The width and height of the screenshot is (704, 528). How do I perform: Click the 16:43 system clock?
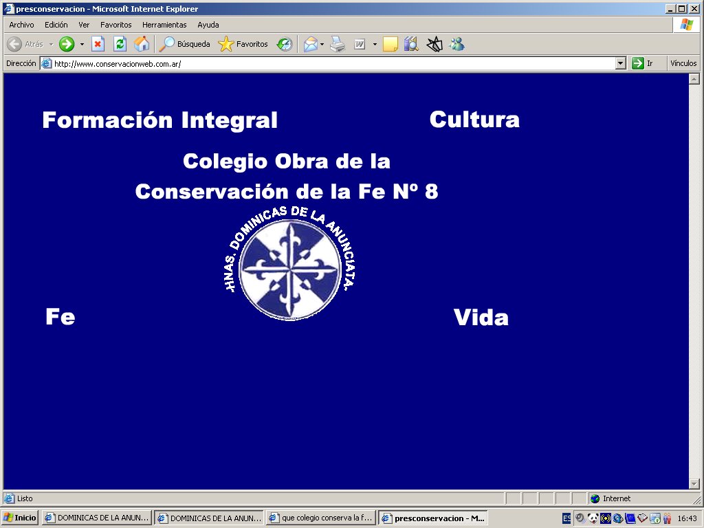(x=687, y=518)
